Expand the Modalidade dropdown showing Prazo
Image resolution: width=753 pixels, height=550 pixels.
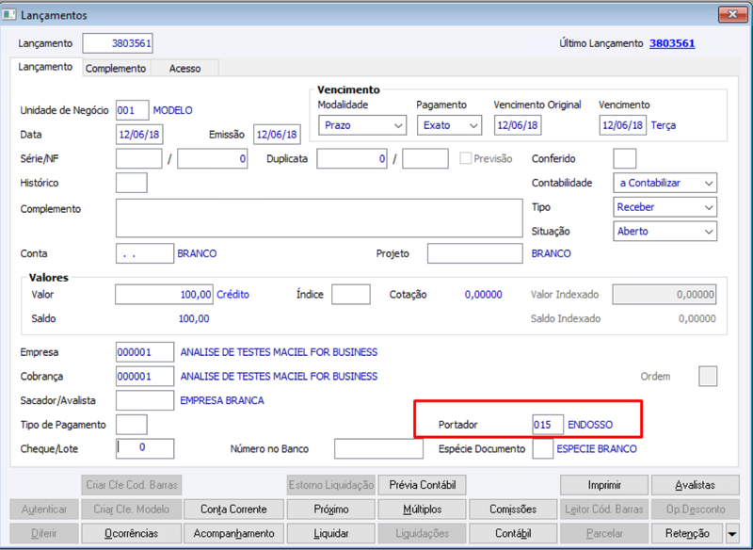pyautogui.click(x=362, y=125)
